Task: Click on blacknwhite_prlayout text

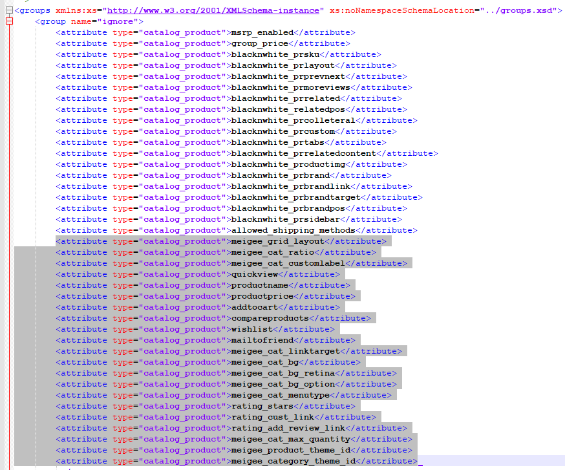Action: [283, 65]
